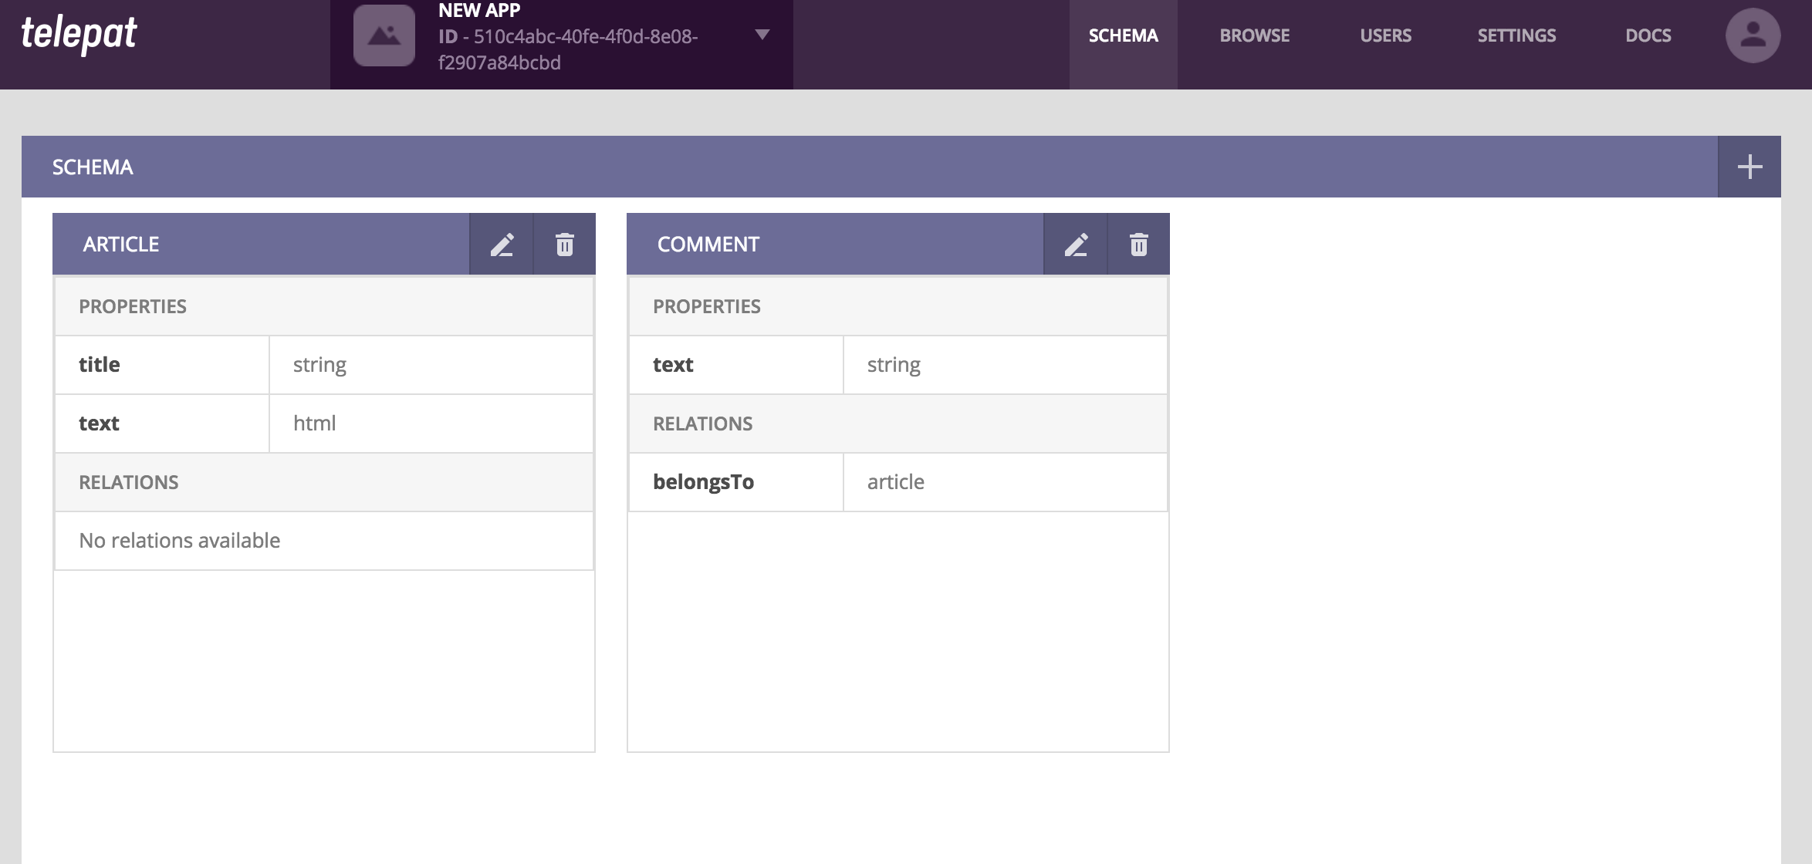The image size is (1812, 864).
Task: Click the Article model edit pencil icon
Action: pyautogui.click(x=502, y=245)
